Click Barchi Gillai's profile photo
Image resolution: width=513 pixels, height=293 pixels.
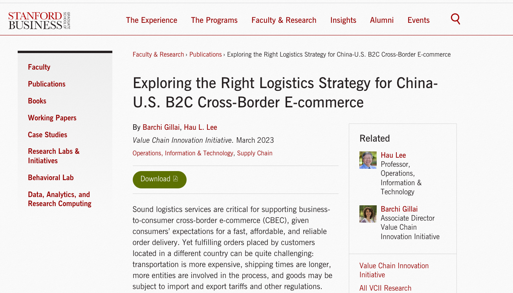[368, 214]
